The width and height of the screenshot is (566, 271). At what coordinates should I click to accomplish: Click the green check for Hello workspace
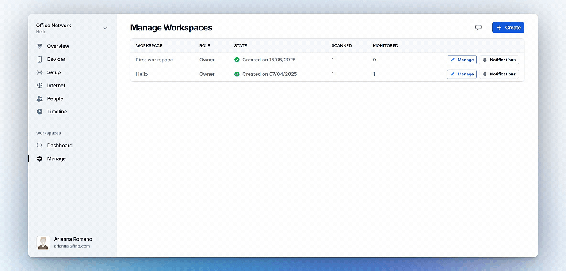point(237,74)
